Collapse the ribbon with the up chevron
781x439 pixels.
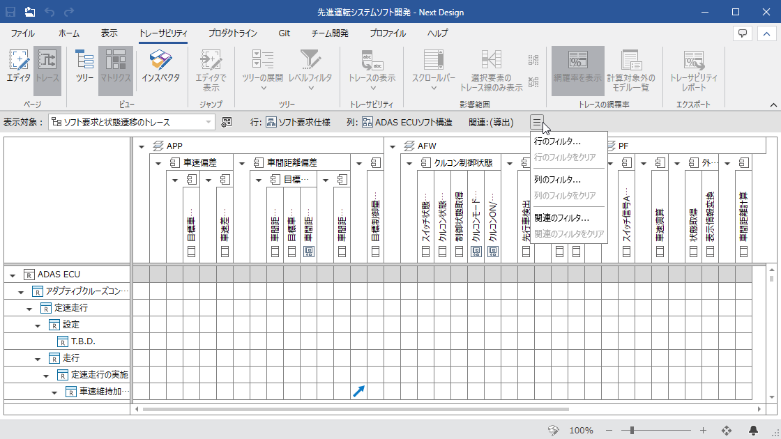coord(766,33)
